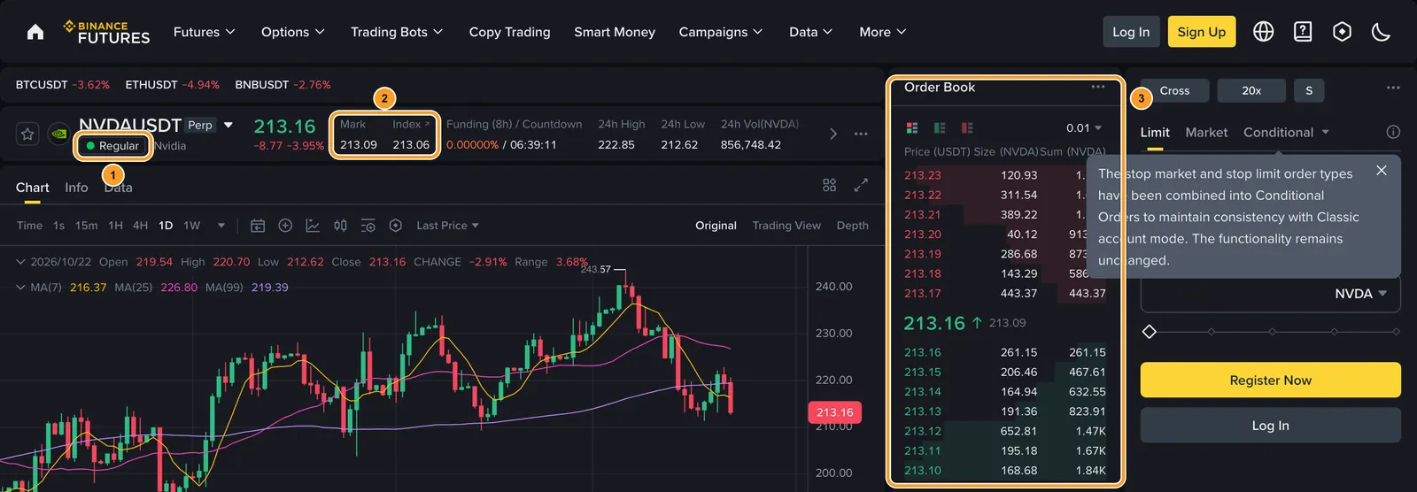Open the chart date picker calendar
This screenshot has width=1417, height=492.
click(258, 226)
